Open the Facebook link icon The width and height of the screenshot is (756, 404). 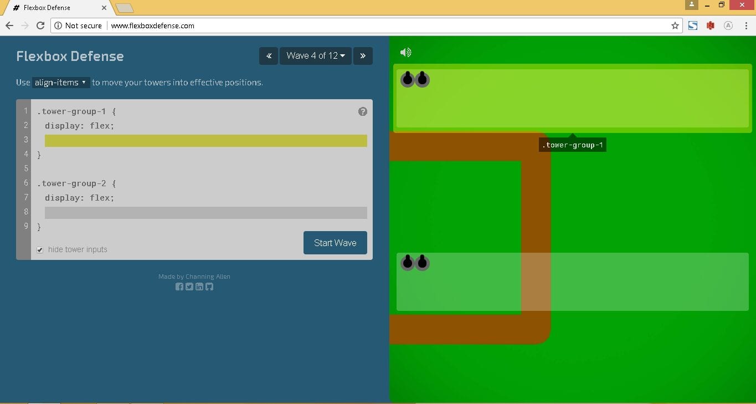[x=179, y=287]
